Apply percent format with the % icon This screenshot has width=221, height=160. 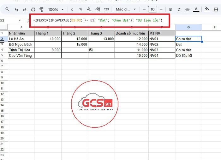coord(81,9)
